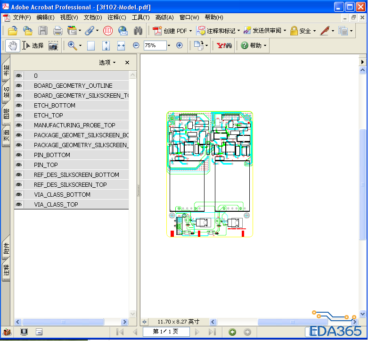Click the Snapshot camera tool

(53, 46)
